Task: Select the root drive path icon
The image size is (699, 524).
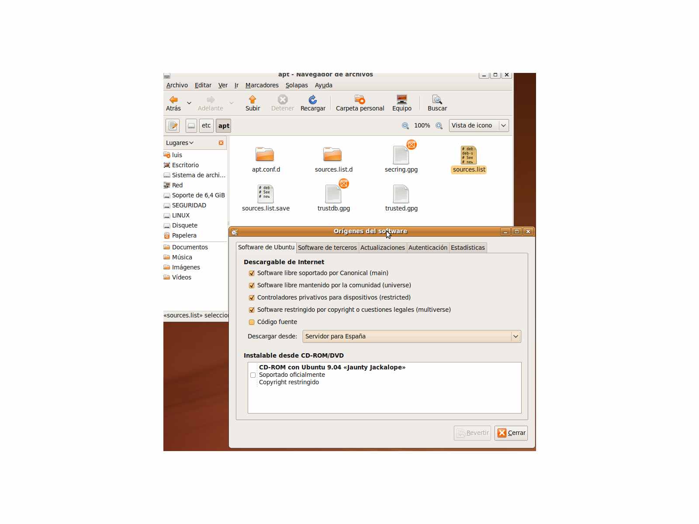Action: (x=191, y=126)
